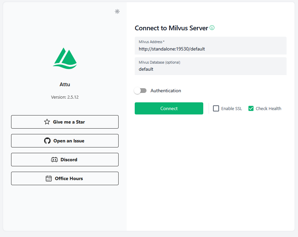The image size is (298, 237).
Task: Focus the Milvus Address field
Action: click(211, 46)
